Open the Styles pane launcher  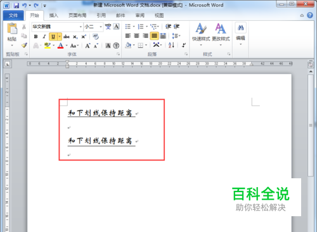pos(229,54)
